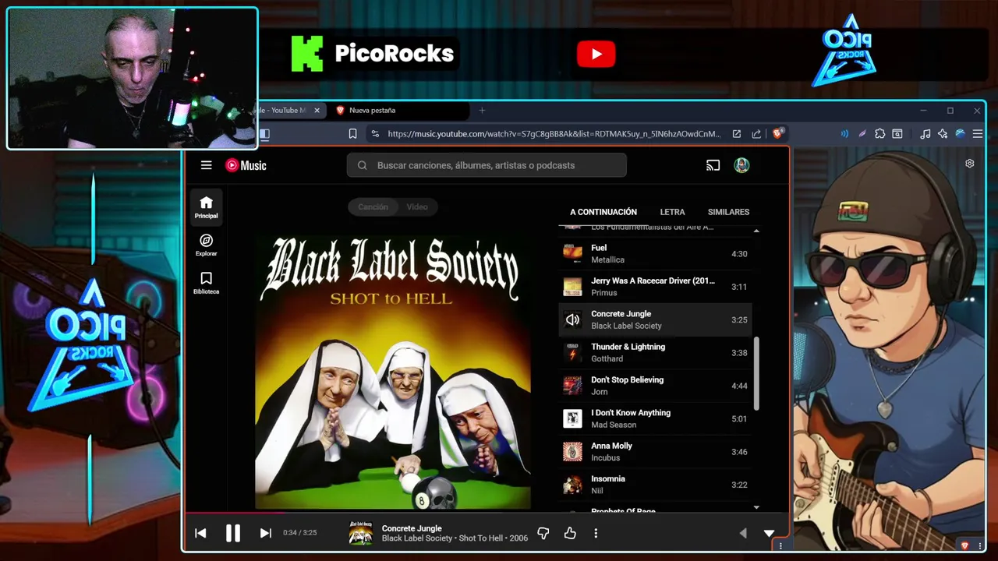Click the speaker icon on Concrete Jungle row
998x561 pixels.
click(572, 319)
